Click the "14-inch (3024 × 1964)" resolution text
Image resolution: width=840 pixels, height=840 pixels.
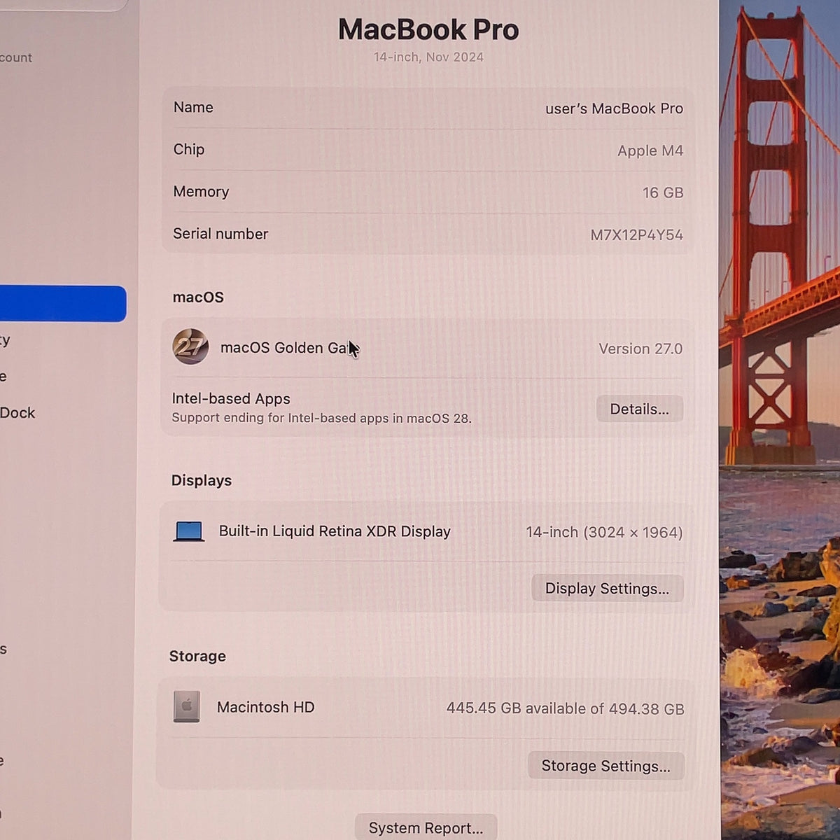[604, 533]
